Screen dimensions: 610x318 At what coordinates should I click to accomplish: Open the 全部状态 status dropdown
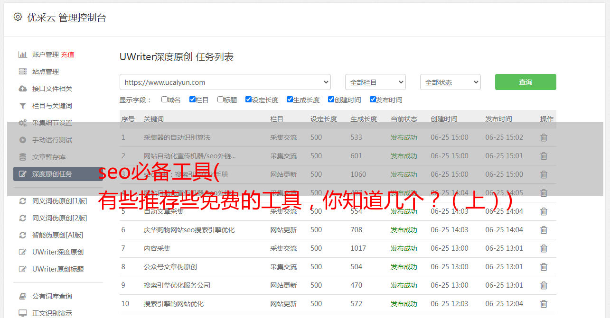[x=450, y=82]
